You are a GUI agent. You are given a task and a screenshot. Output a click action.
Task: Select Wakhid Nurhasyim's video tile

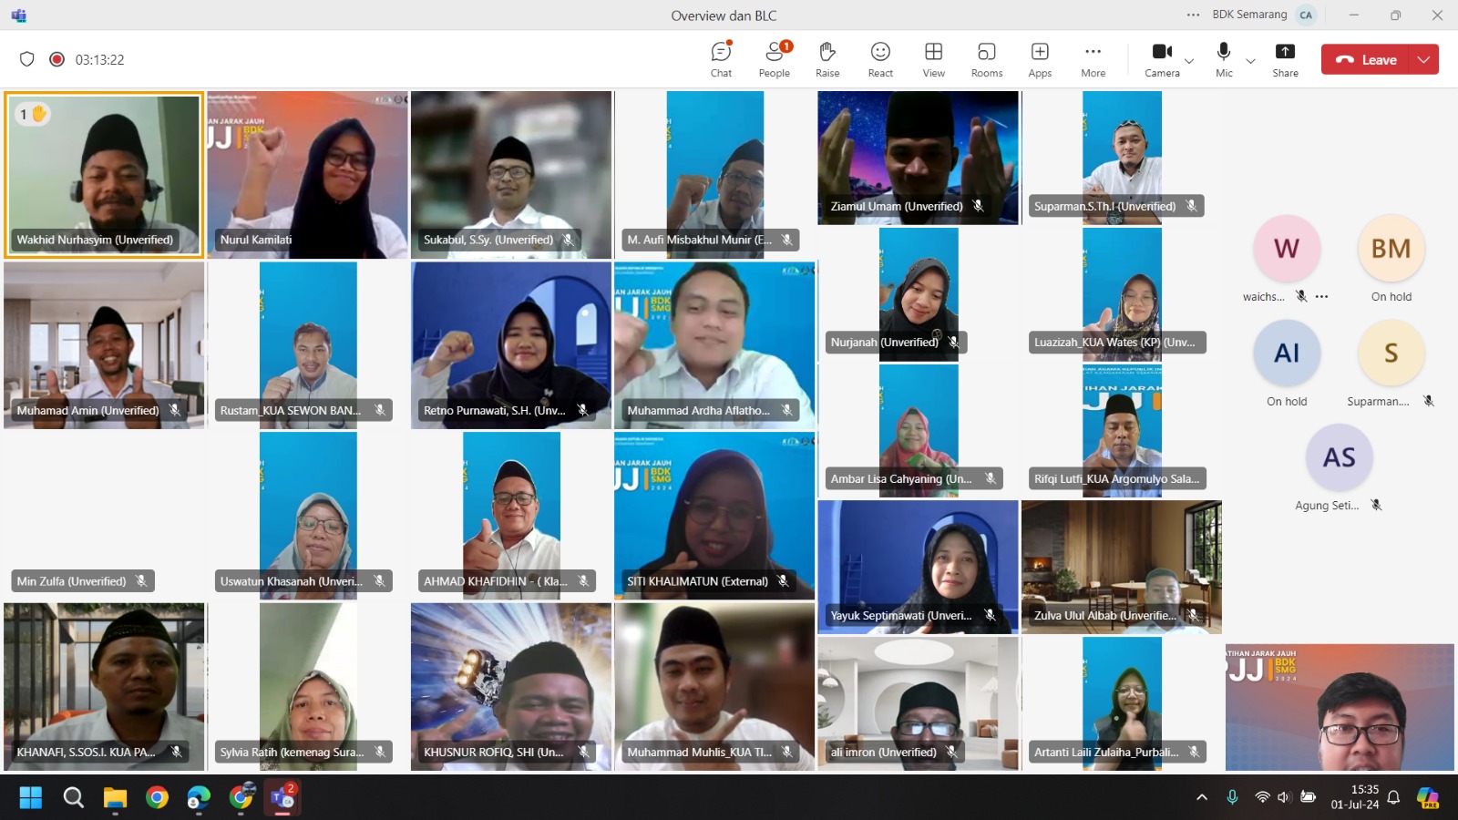pos(104,175)
